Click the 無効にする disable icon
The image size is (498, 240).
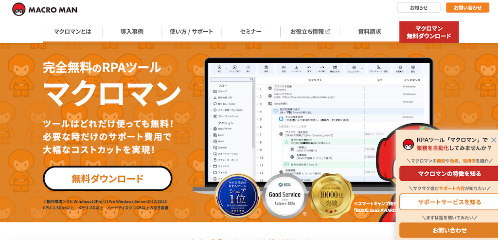(335, 67)
